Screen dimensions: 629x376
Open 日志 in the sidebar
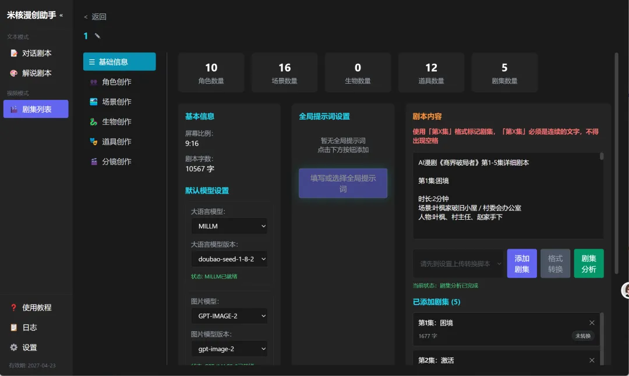coord(36,328)
